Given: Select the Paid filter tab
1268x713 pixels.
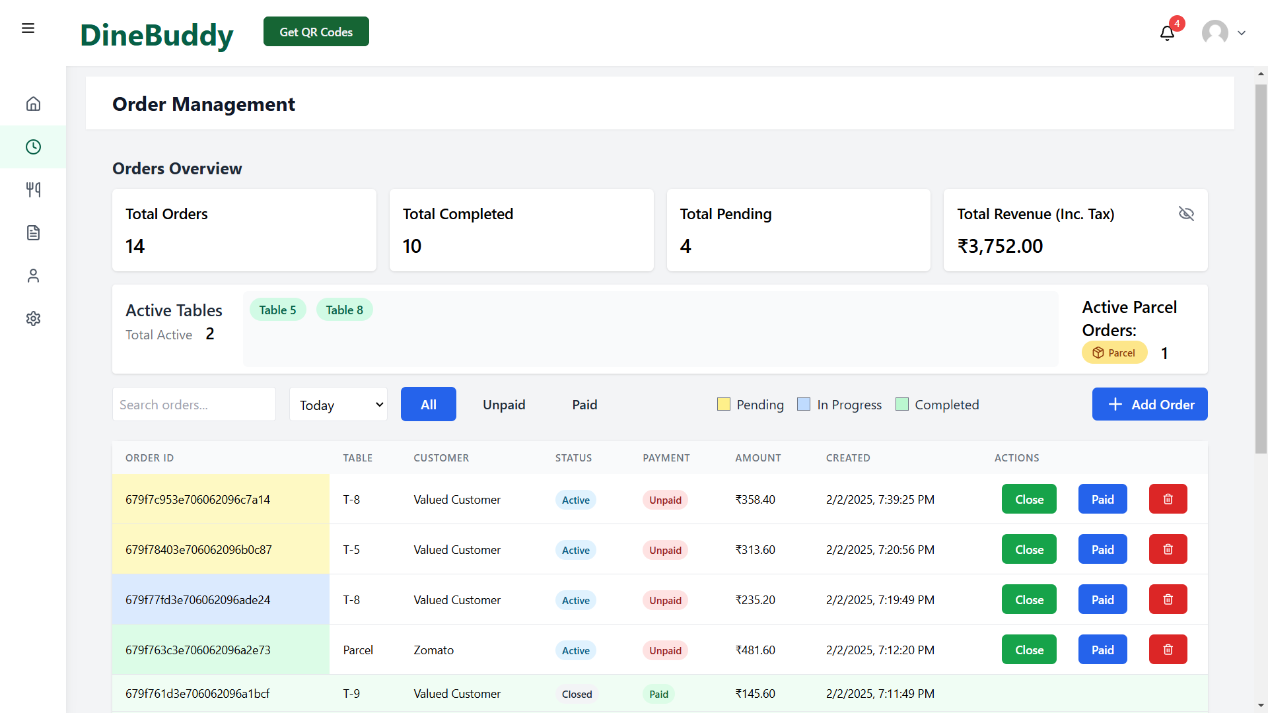Looking at the screenshot, I should (584, 404).
